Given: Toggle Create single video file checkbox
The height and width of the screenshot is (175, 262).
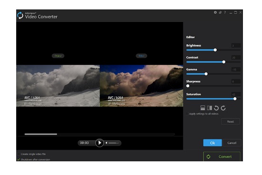Looking at the screenshot, I should point(19,154).
